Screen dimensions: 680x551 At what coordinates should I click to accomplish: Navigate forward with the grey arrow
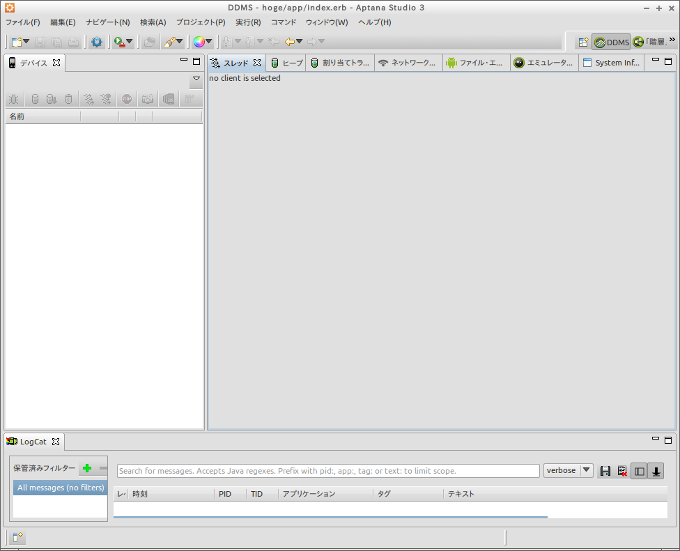tap(312, 42)
